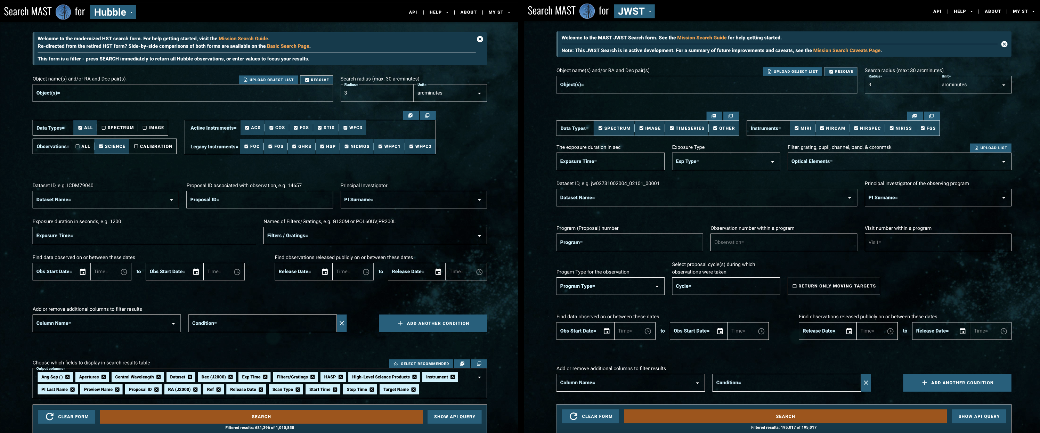Remove the Apertures output column chip

pyautogui.click(x=103, y=377)
